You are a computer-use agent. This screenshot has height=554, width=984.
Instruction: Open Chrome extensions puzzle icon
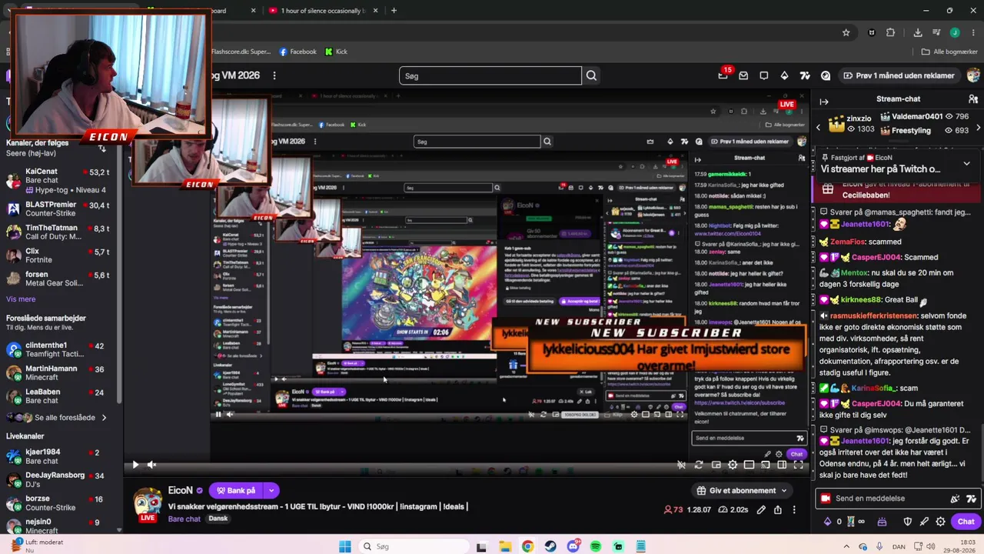tap(891, 32)
